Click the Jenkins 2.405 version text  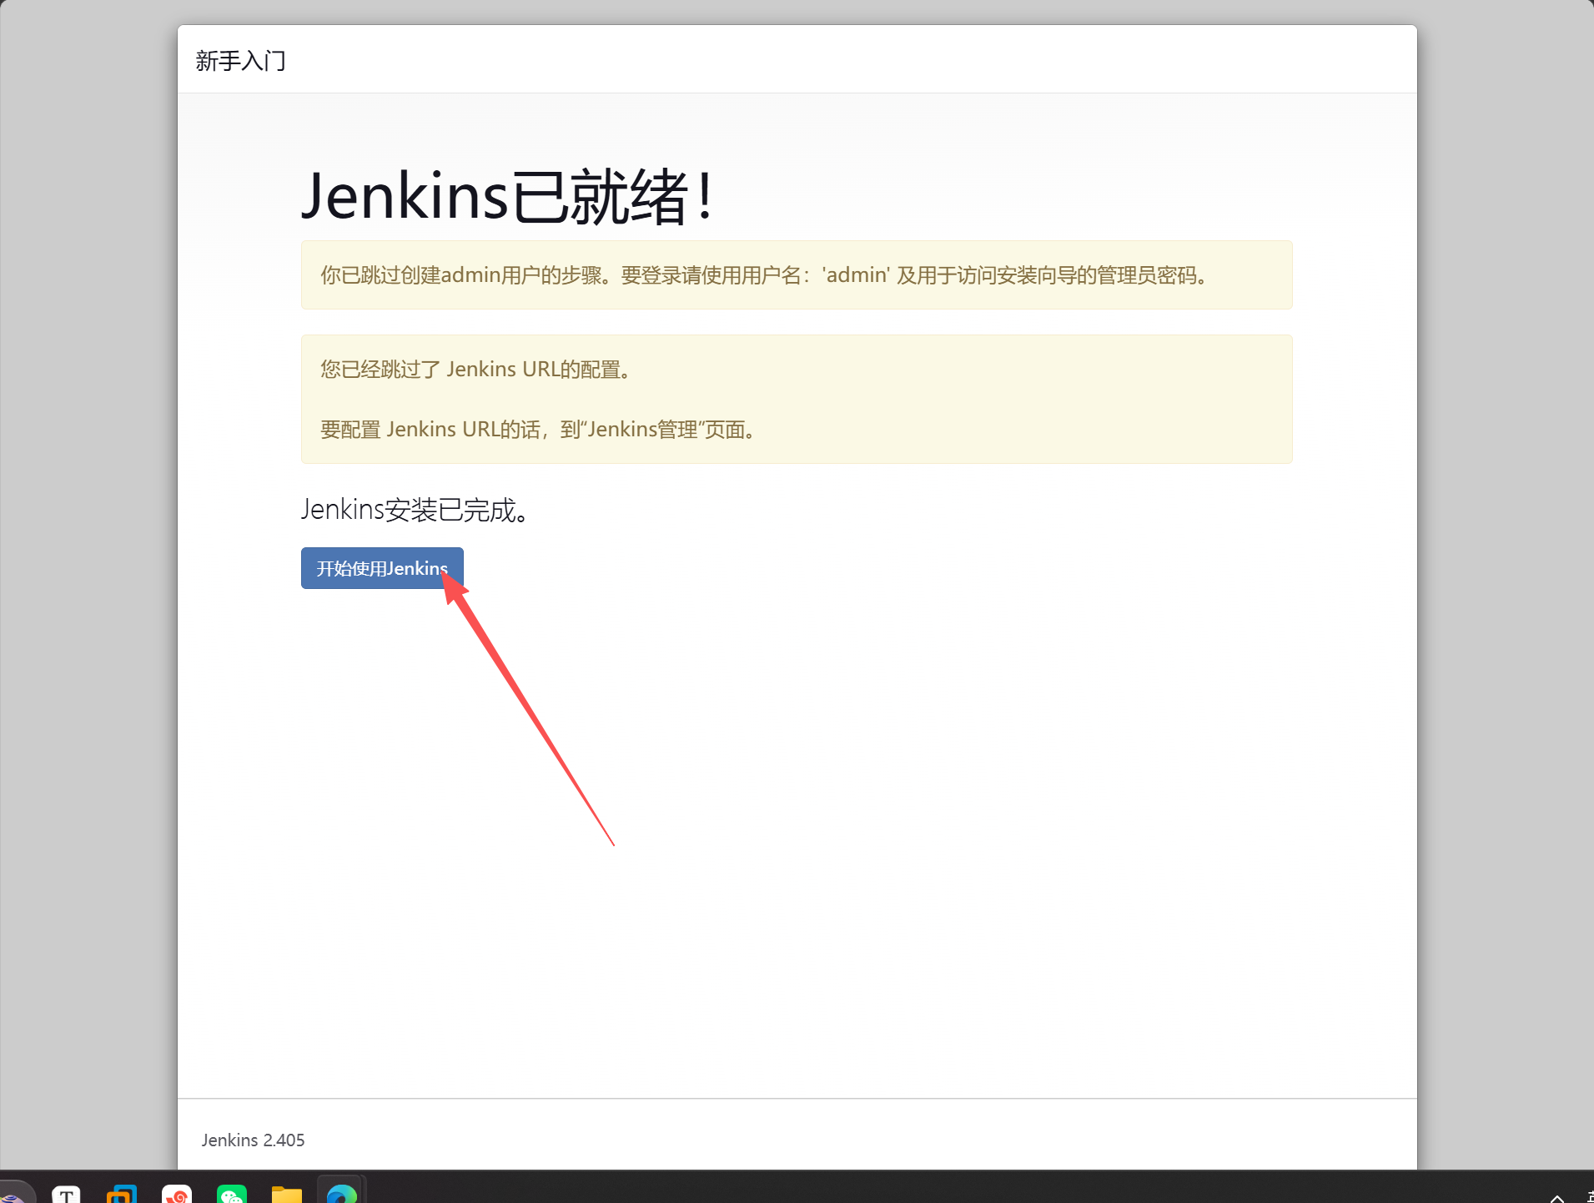254,1140
